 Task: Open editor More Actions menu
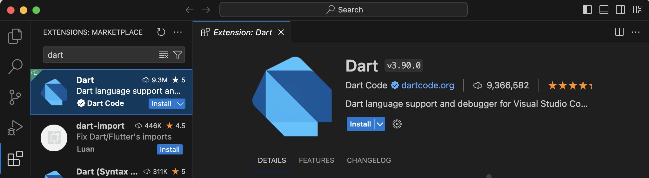click(x=636, y=32)
